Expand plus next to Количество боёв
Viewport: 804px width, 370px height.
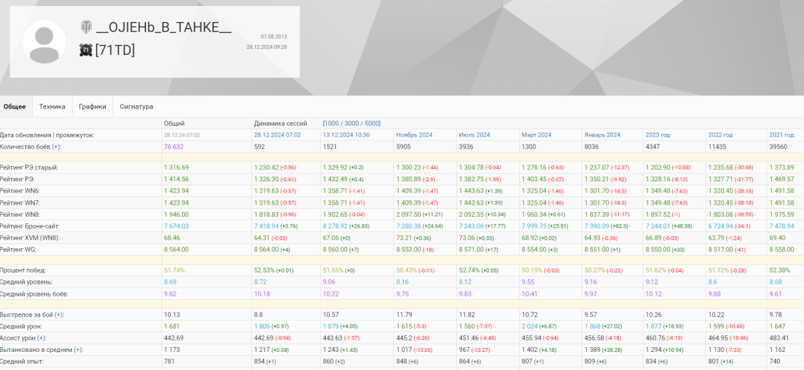click(56, 147)
